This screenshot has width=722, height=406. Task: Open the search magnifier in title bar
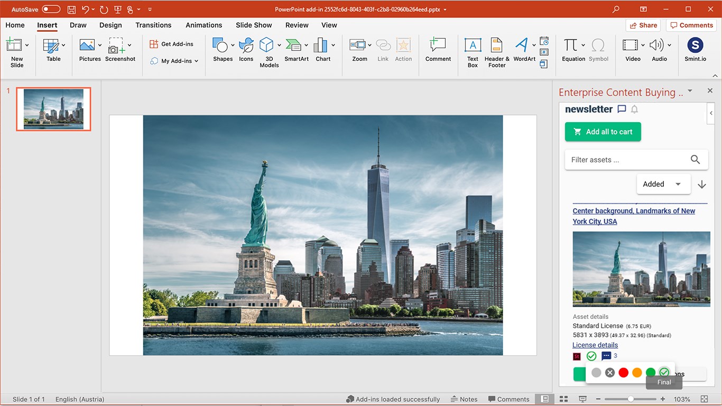point(616,10)
